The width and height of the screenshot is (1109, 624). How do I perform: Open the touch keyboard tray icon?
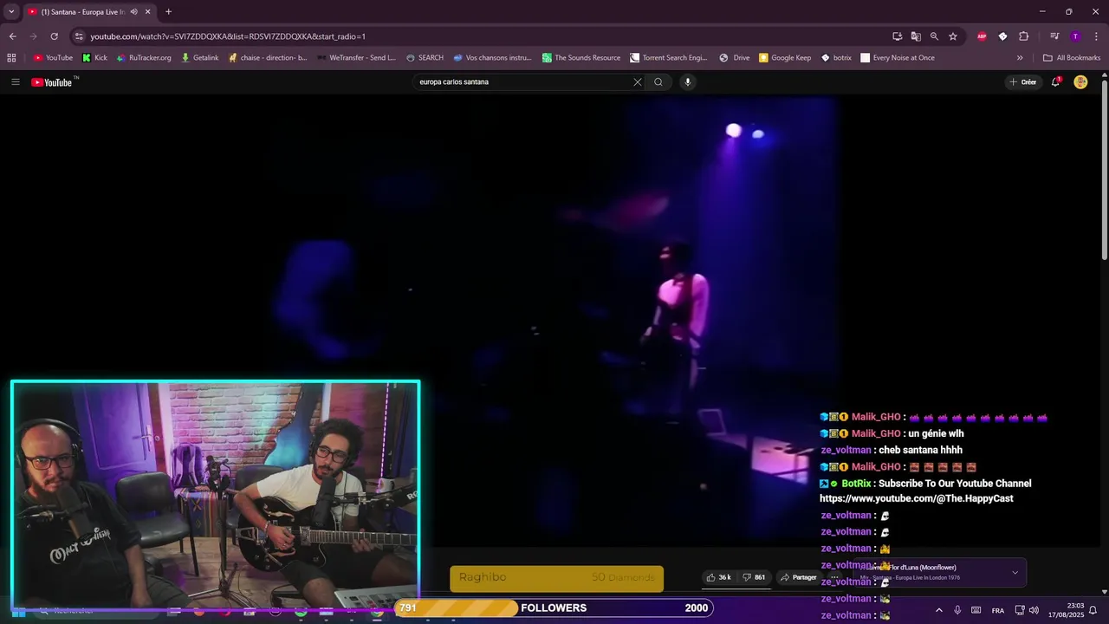976,611
